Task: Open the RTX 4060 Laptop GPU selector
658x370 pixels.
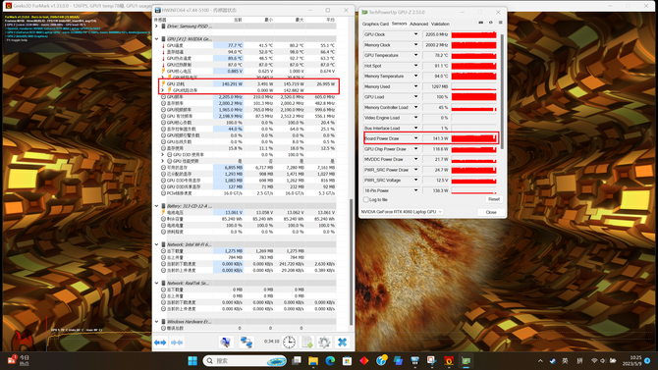Action: click(402, 212)
